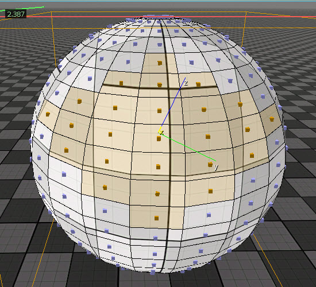
Task: Pick the bottommost orange selected face dot
Action: 156,218
